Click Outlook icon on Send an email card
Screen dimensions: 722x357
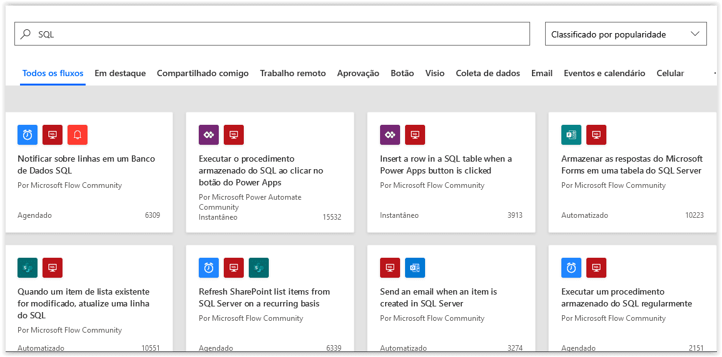415,267
